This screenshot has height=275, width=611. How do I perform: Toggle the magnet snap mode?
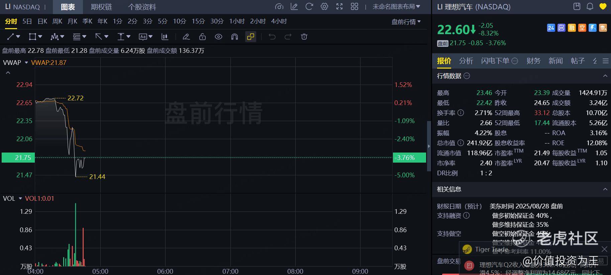coord(234,36)
